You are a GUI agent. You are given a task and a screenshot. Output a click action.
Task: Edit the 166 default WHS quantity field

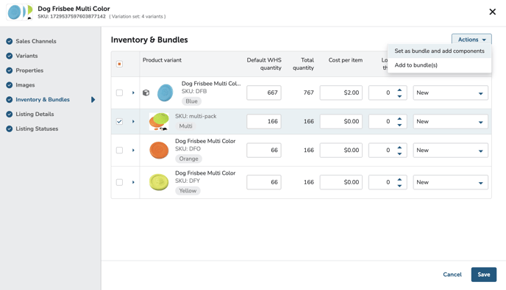(264, 121)
